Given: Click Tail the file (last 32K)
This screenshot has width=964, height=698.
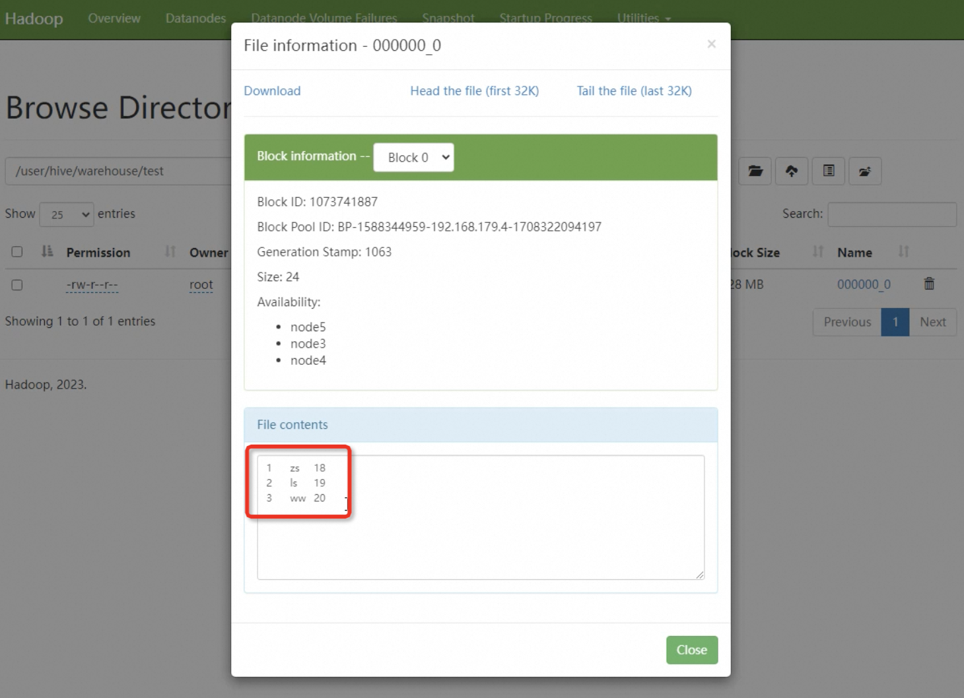Looking at the screenshot, I should [634, 91].
